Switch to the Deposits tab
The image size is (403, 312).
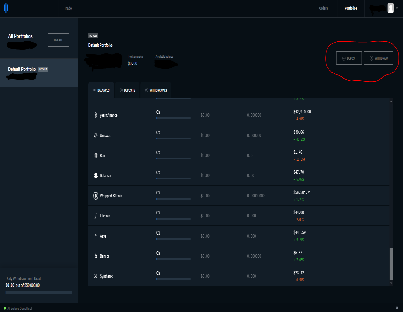(127, 90)
